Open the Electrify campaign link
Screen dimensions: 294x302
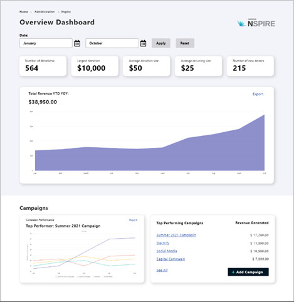click(163, 243)
